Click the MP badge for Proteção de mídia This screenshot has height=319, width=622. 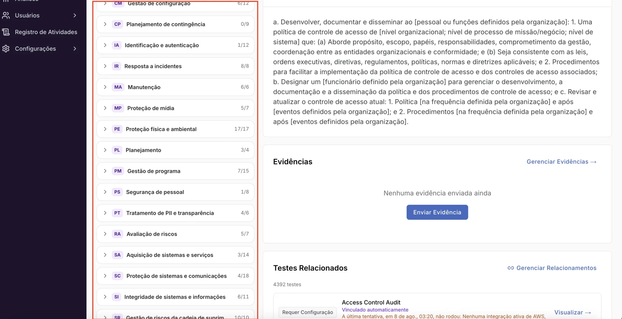point(118,108)
